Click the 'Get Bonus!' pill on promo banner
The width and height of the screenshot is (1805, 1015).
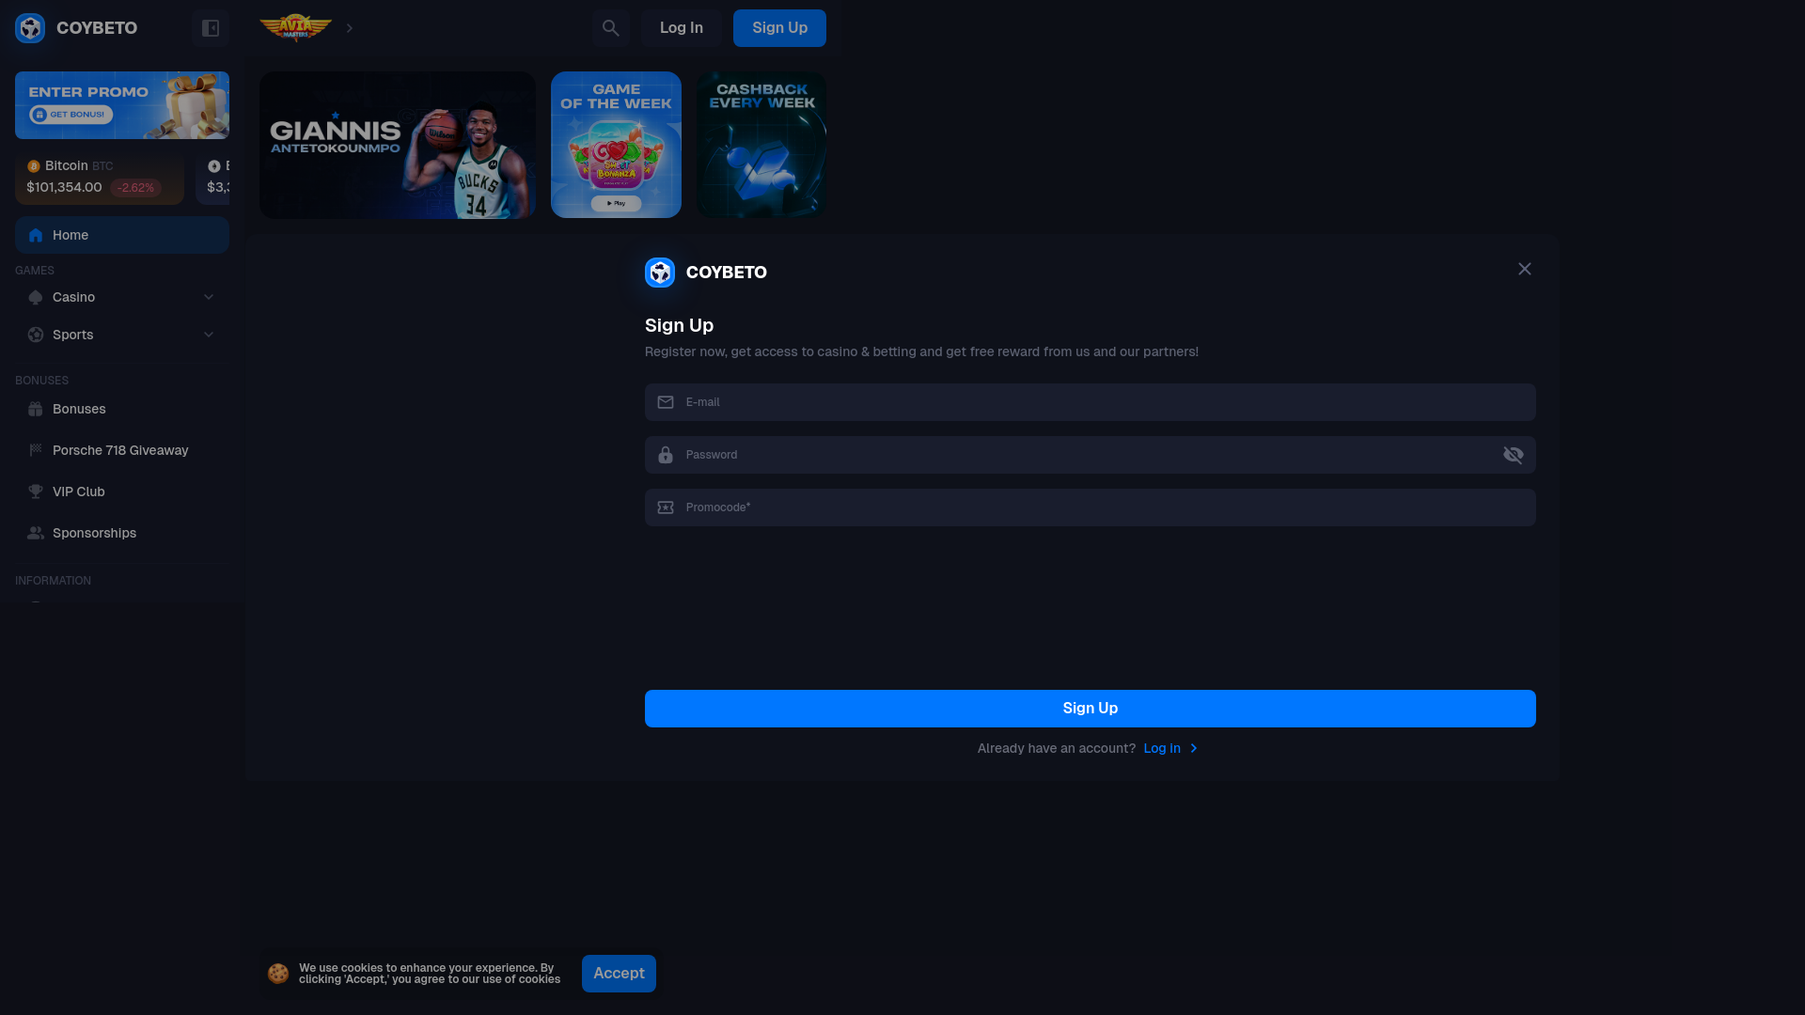71,115
